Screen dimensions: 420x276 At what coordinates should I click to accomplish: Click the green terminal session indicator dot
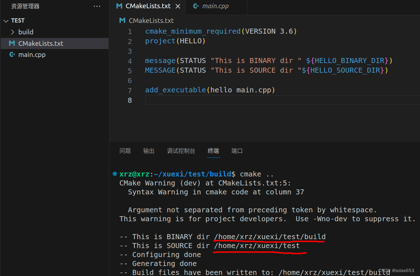tap(114, 174)
